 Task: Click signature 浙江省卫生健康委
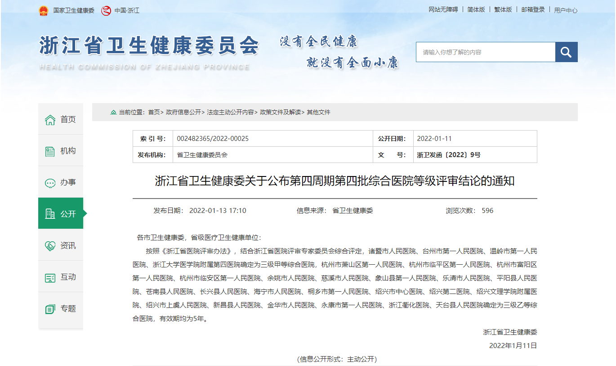[510, 332]
